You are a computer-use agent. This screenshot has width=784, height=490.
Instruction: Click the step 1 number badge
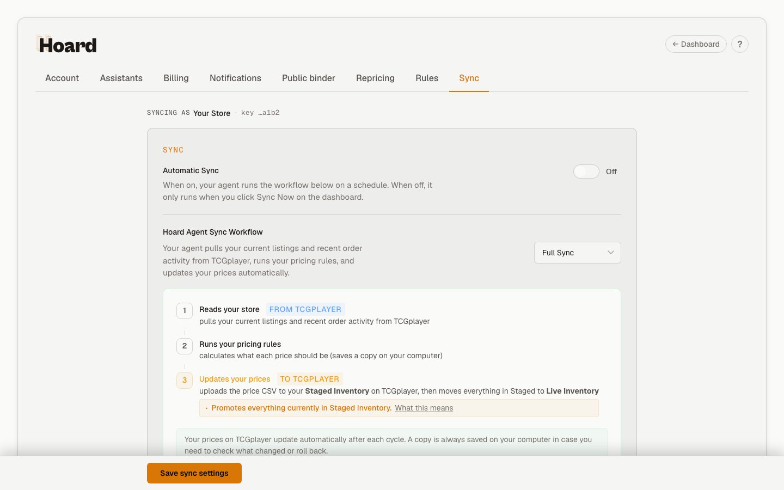click(x=185, y=310)
